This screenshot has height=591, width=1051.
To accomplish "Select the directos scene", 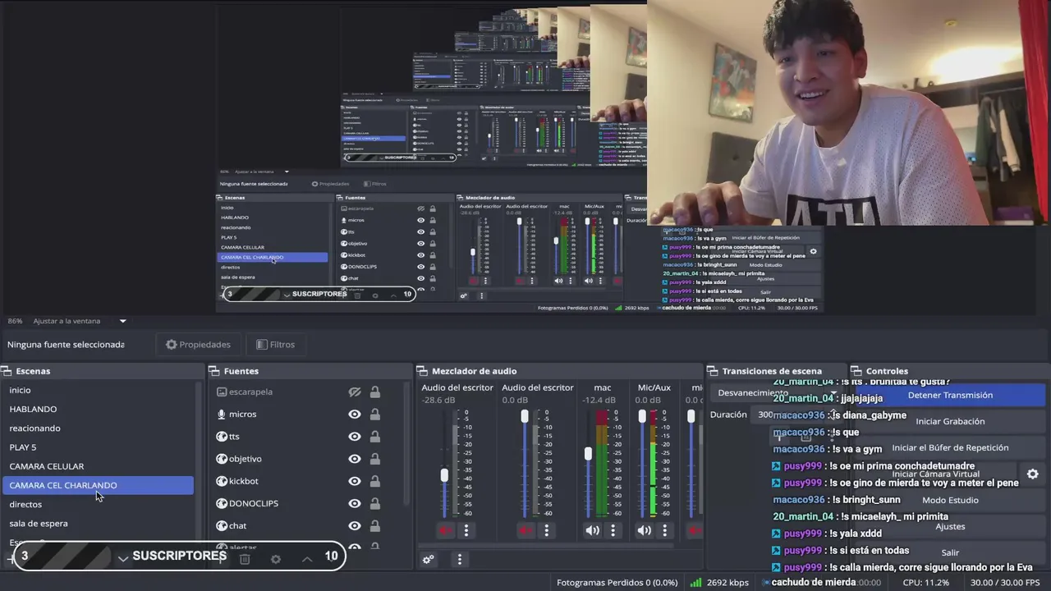I will (x=99, y=504).
